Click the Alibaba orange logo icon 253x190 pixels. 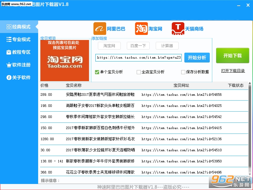(x=100, y=29)
